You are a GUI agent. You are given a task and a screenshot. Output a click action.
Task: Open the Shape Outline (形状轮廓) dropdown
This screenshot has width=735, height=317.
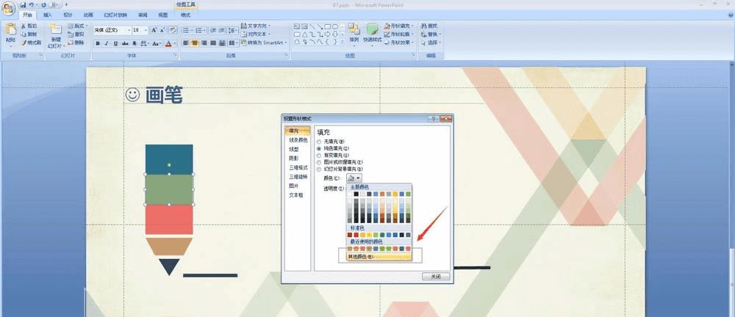coord(399,34)
